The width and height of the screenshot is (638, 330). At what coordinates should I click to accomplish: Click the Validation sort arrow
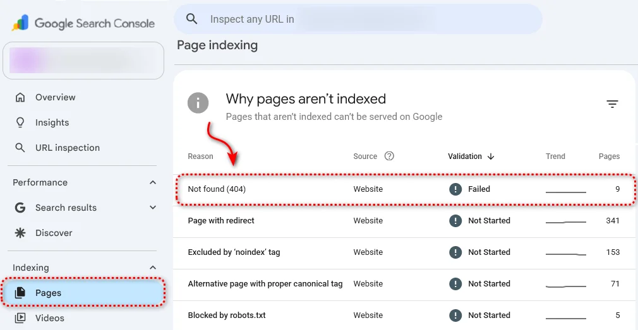click(x=491, y=156)
